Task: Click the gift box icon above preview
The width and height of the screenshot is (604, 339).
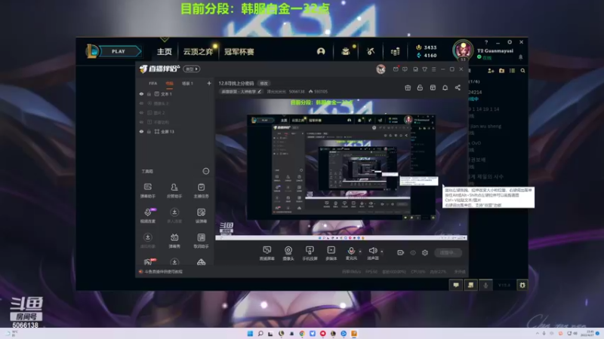Action: coord(408,87)
